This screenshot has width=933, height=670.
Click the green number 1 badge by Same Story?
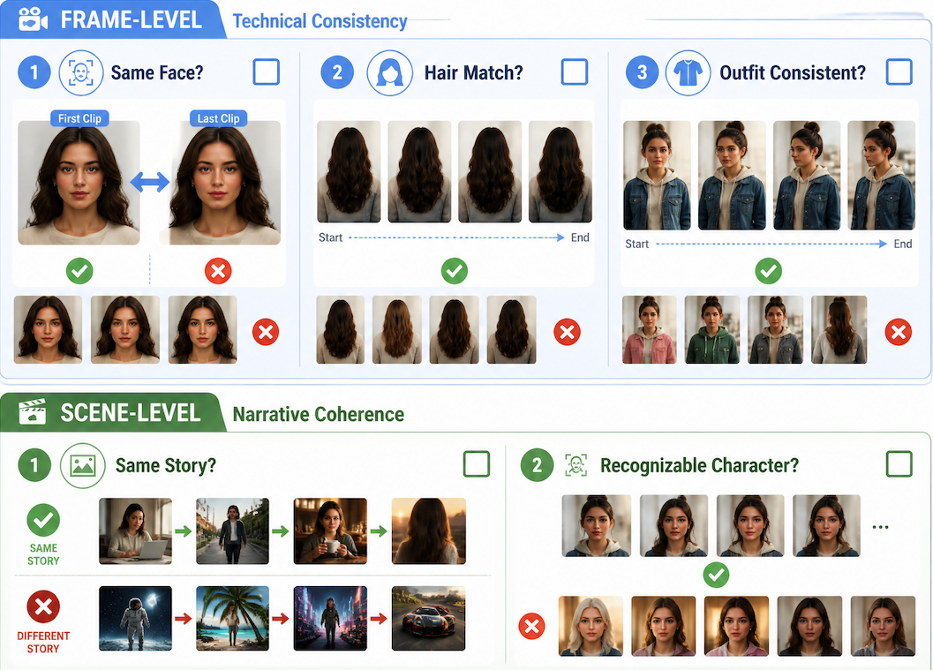pos(34,464)
